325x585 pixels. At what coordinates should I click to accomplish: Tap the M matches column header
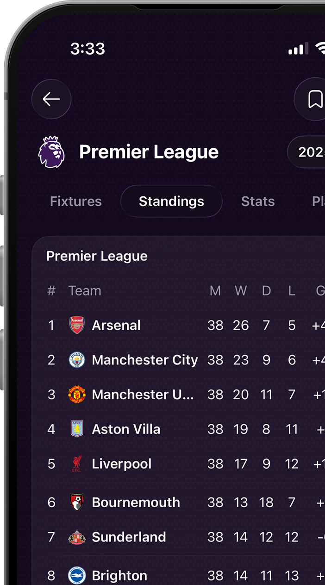click(x=215, y=291)
